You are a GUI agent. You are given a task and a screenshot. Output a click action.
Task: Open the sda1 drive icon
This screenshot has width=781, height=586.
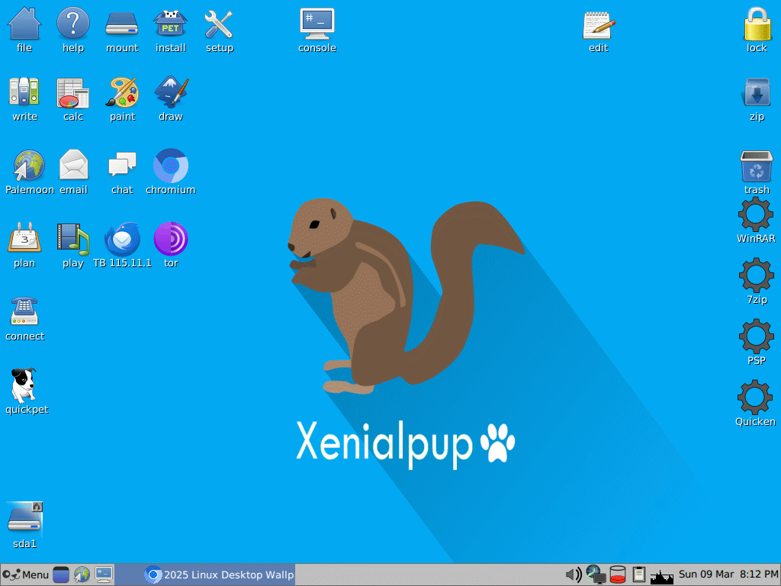pyautogui.click(x=24, y=518)
